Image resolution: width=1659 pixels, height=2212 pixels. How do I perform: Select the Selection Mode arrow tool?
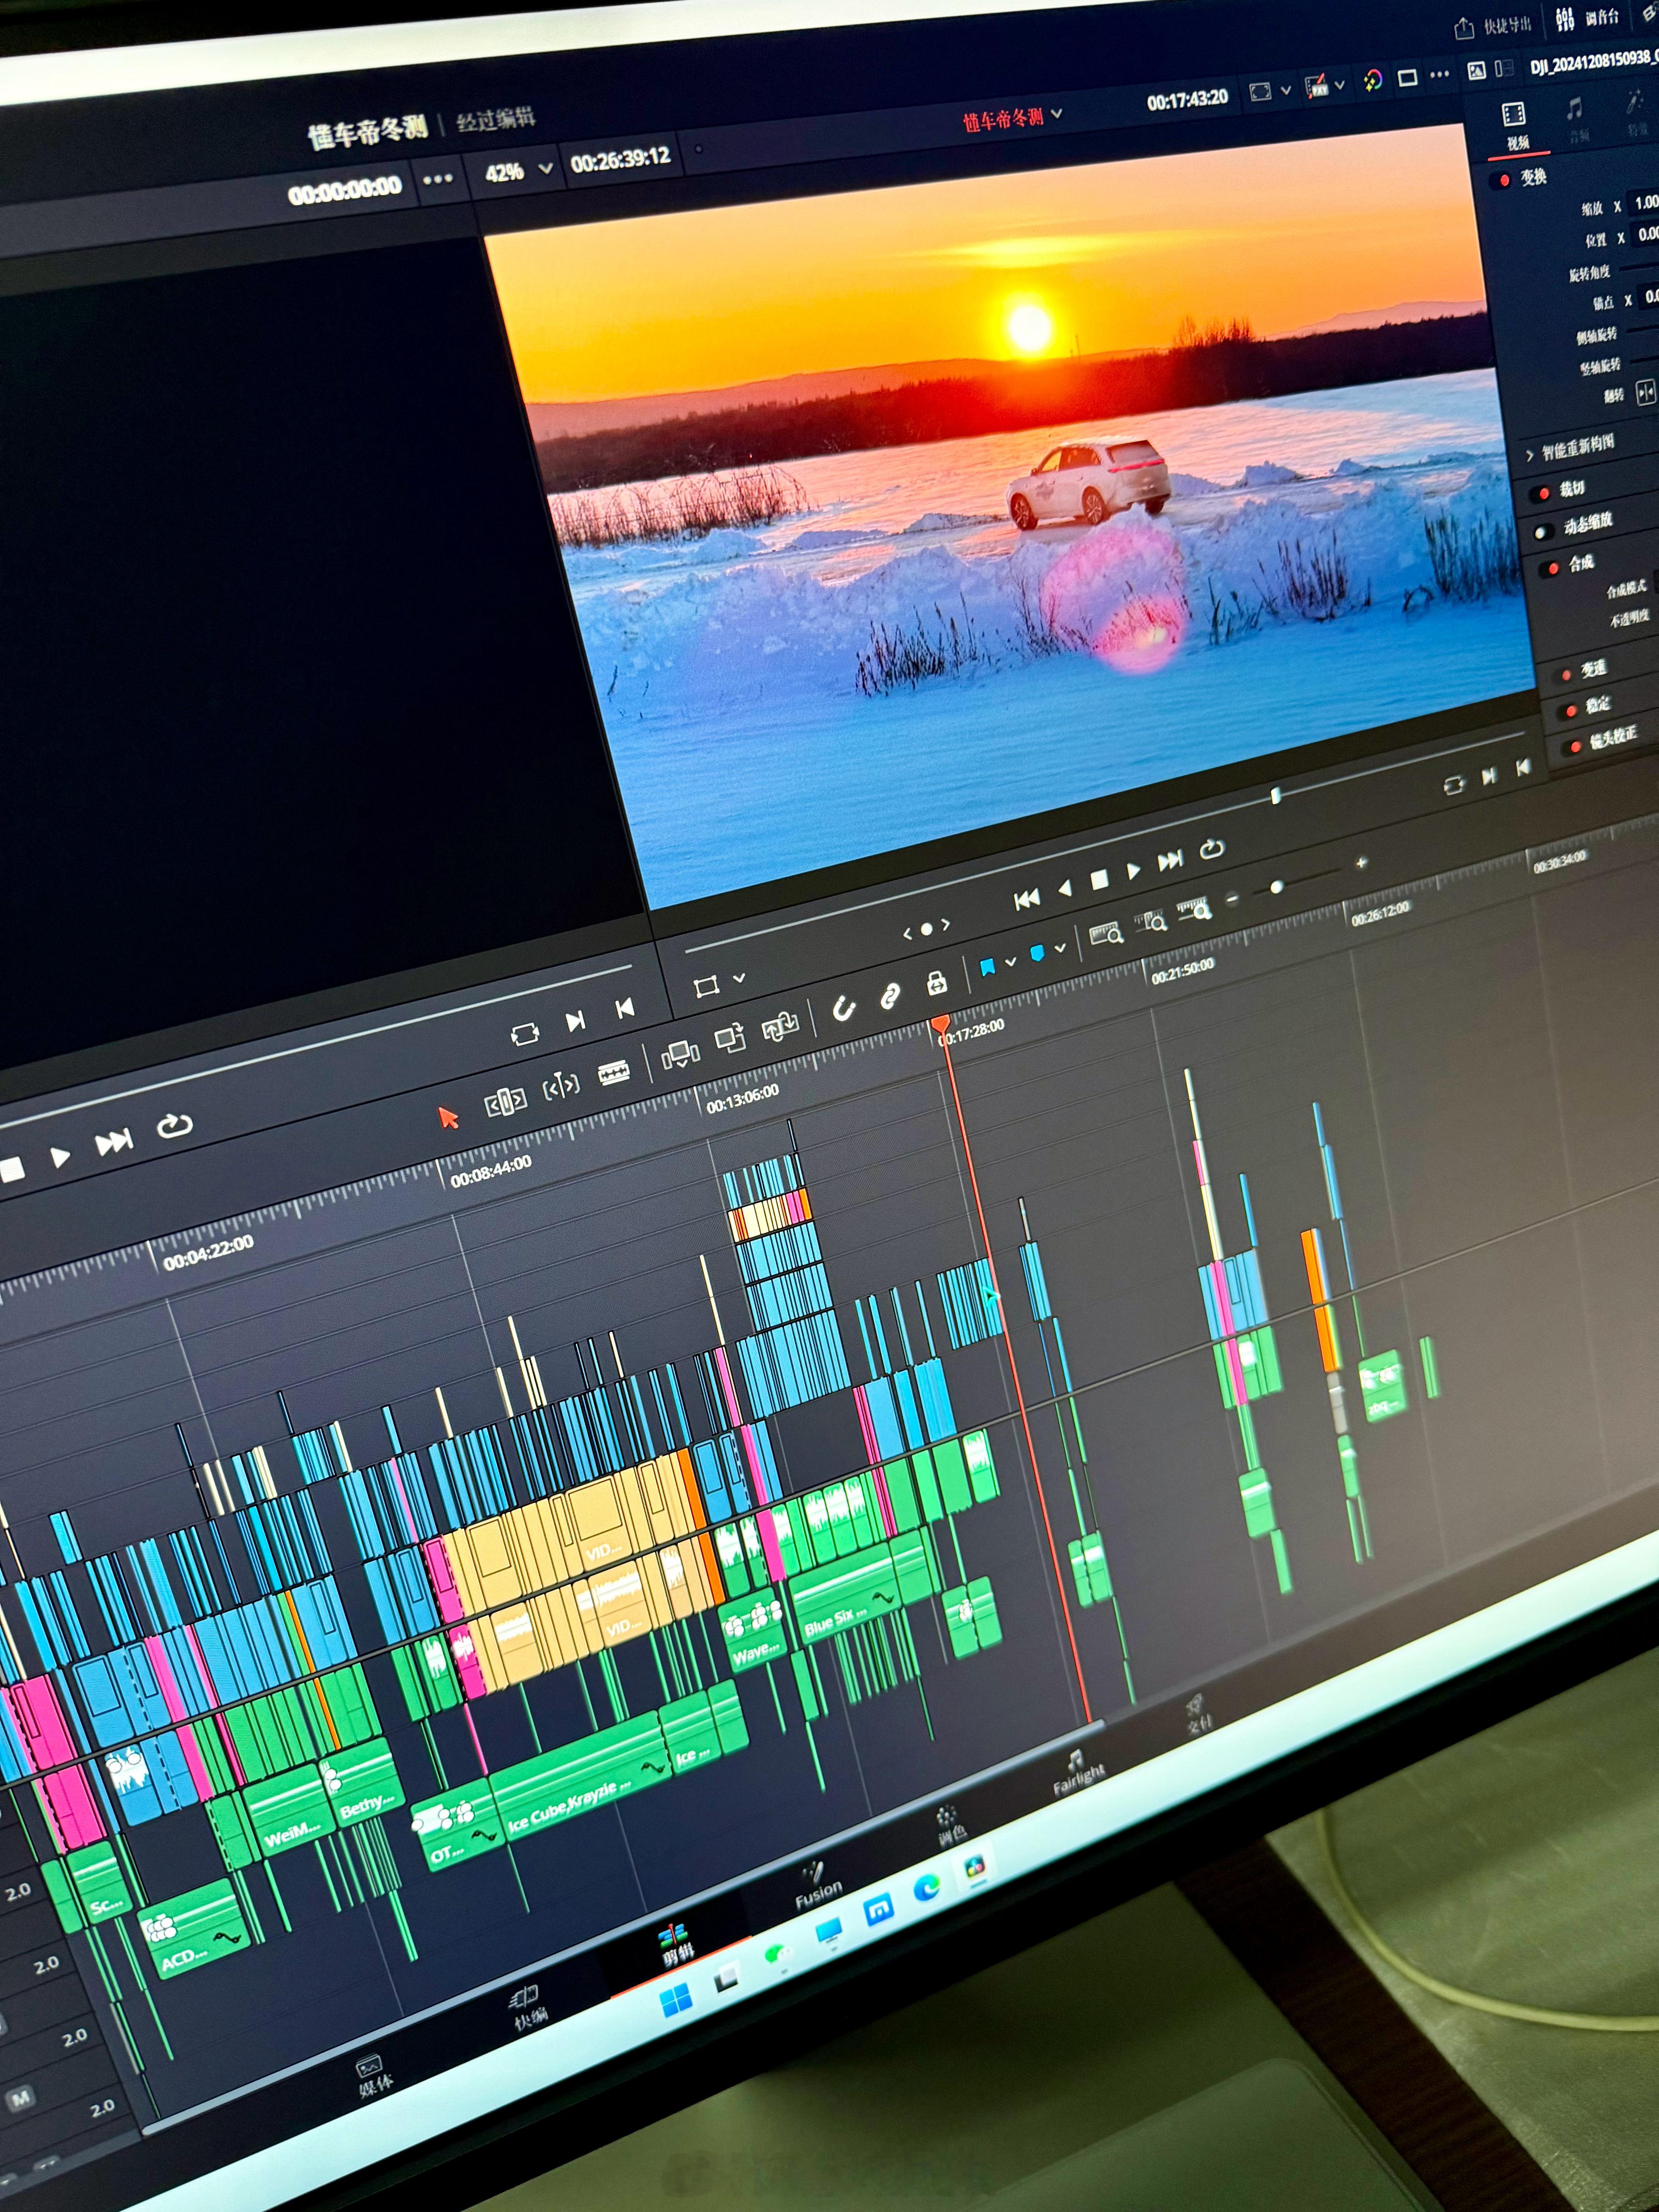coord(448,1118)
